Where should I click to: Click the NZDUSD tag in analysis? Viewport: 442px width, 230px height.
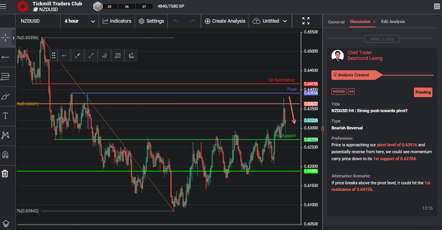click(x=339, y=91)
